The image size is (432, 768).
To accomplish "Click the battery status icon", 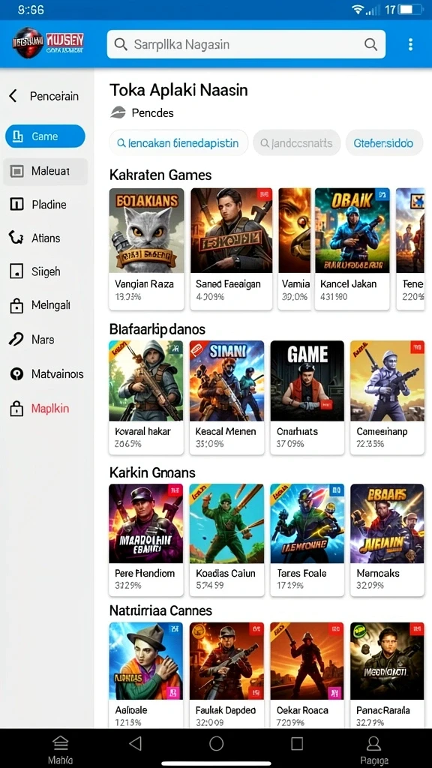I will pos(411,9).
